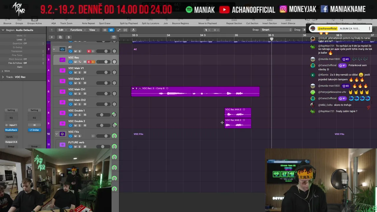Click the left channel strip Setting button
Screen dimensions: 377x212
pyautogui.click(x=11, y=110)
